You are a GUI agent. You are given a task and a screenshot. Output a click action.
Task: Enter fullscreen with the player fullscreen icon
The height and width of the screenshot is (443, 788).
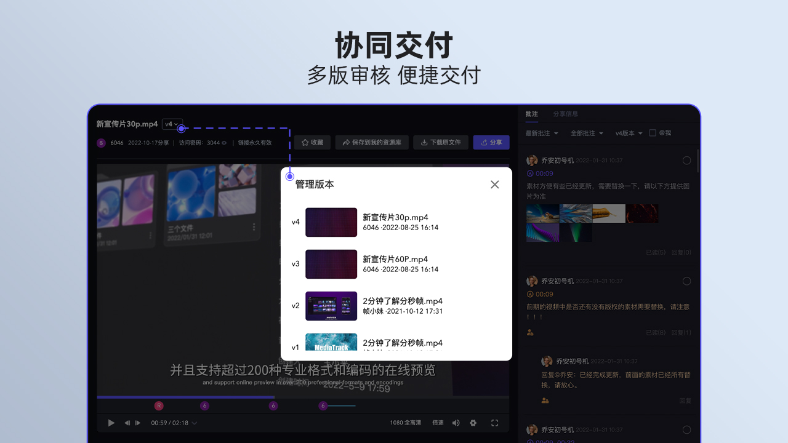[x=494, y=423]
